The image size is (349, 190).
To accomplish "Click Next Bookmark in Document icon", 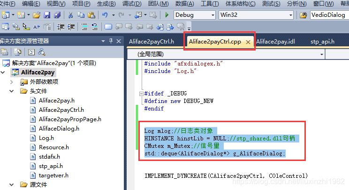I will pos(170,27).
